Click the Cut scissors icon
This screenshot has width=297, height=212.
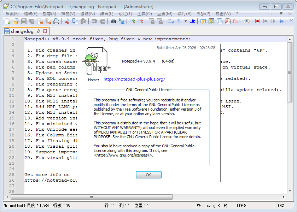point(67,21)
